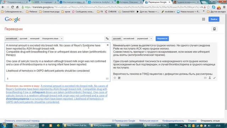
Task: Open the Совместные роды bookmarks folder
Action: (x=49, y=12)
